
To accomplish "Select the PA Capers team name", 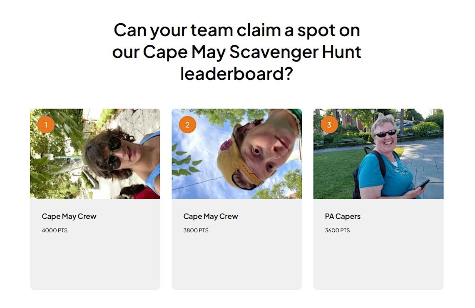I will pyautogui.click(x=343, y=216).
